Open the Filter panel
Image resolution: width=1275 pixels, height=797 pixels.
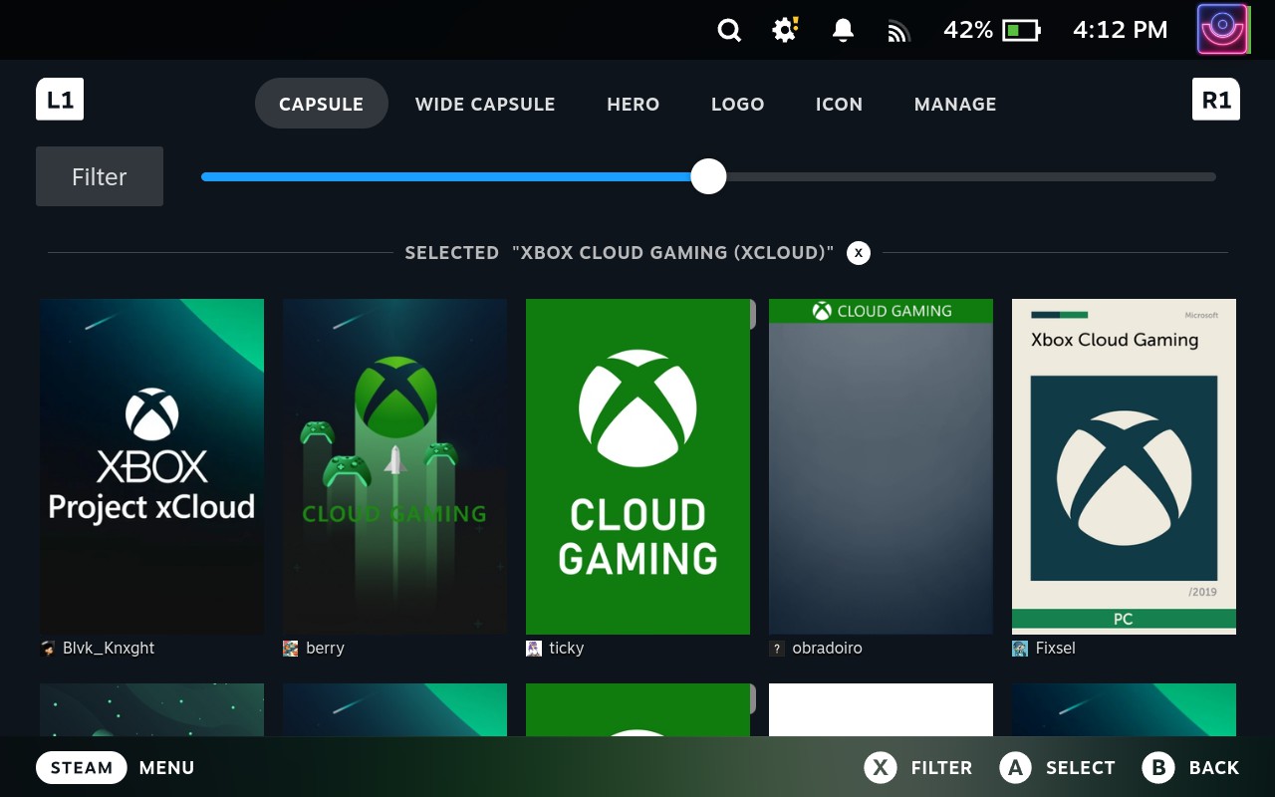[x=99, y=176]
